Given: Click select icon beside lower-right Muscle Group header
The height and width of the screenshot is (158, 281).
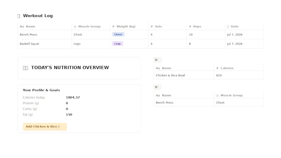Looking at the screenshot, I should tap(217, 96).
